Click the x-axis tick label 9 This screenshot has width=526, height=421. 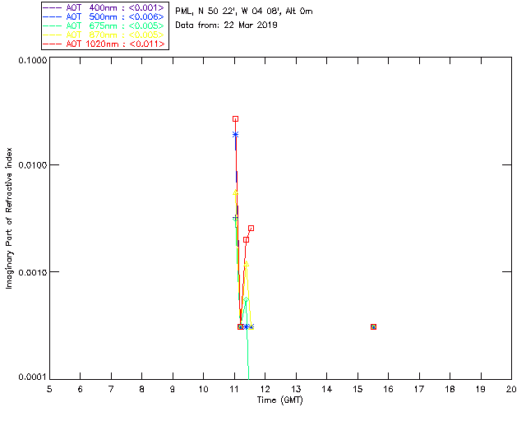point(173,389)
